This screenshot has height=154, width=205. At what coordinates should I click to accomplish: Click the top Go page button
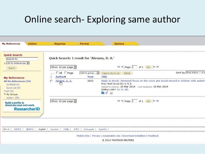click(148, 67)
